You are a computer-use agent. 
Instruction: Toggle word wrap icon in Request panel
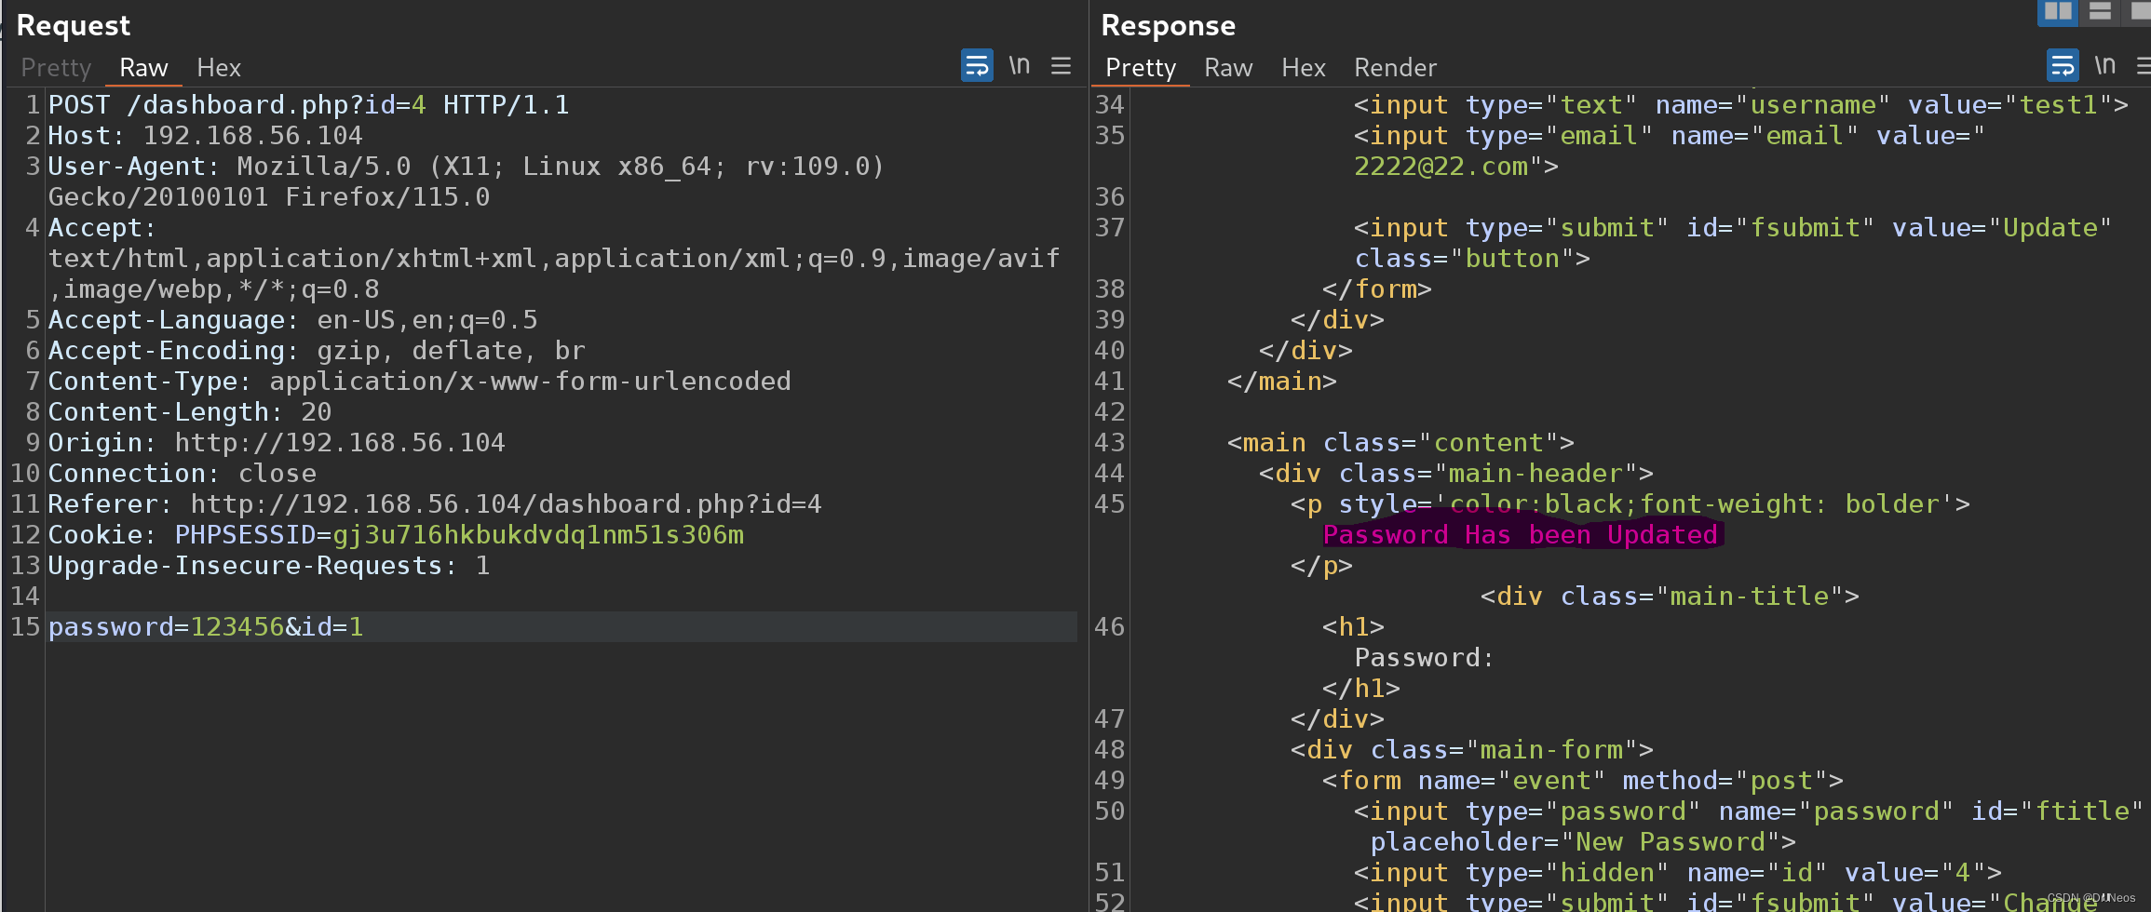click(977, 66)
